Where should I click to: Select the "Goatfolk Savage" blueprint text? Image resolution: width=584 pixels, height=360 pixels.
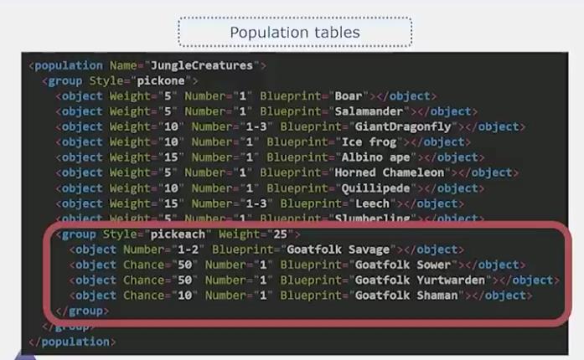pos(339,249)
